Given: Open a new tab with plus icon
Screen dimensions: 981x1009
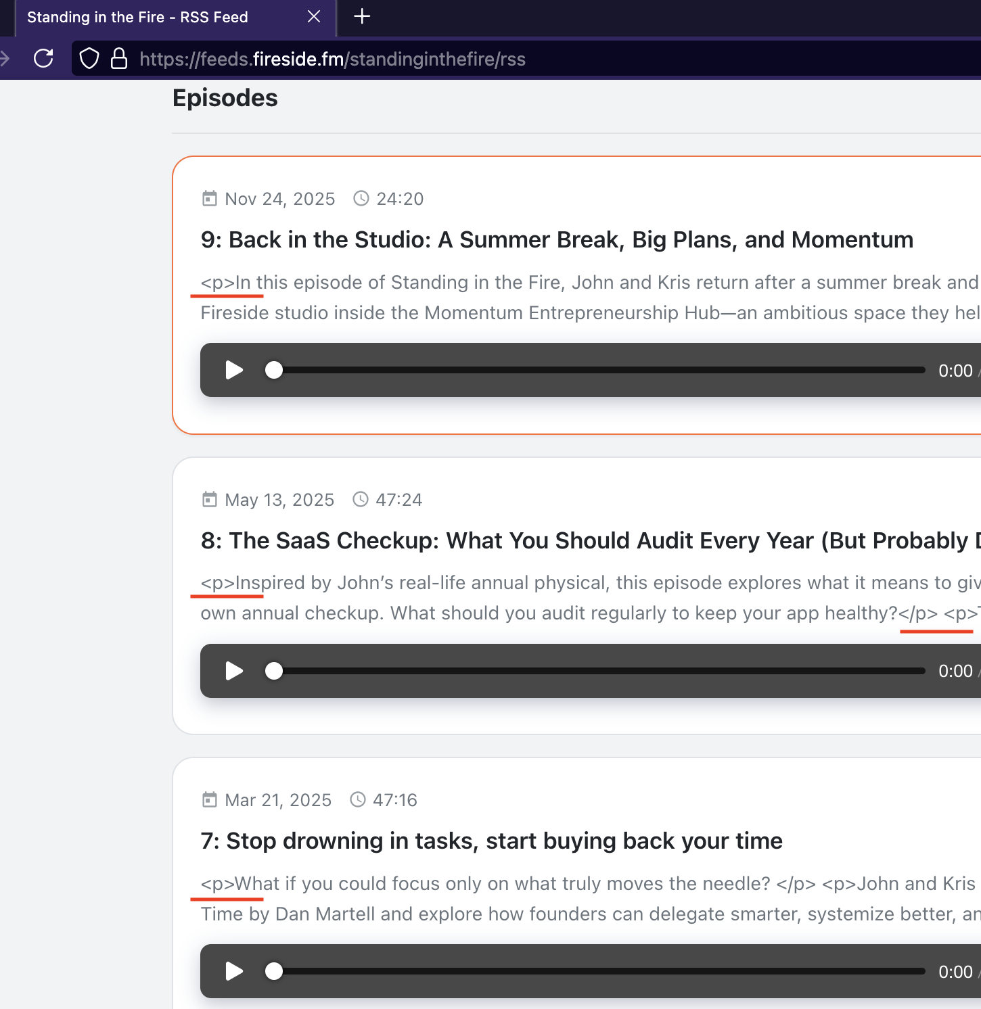Looking at the screenshot, I should coord(362,16).
